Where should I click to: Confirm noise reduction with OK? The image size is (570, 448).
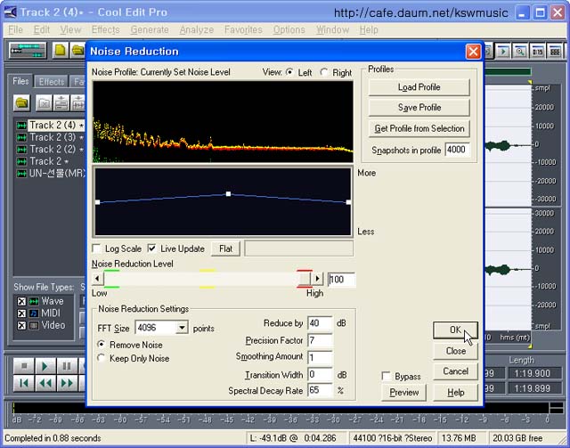coord(455,330)
